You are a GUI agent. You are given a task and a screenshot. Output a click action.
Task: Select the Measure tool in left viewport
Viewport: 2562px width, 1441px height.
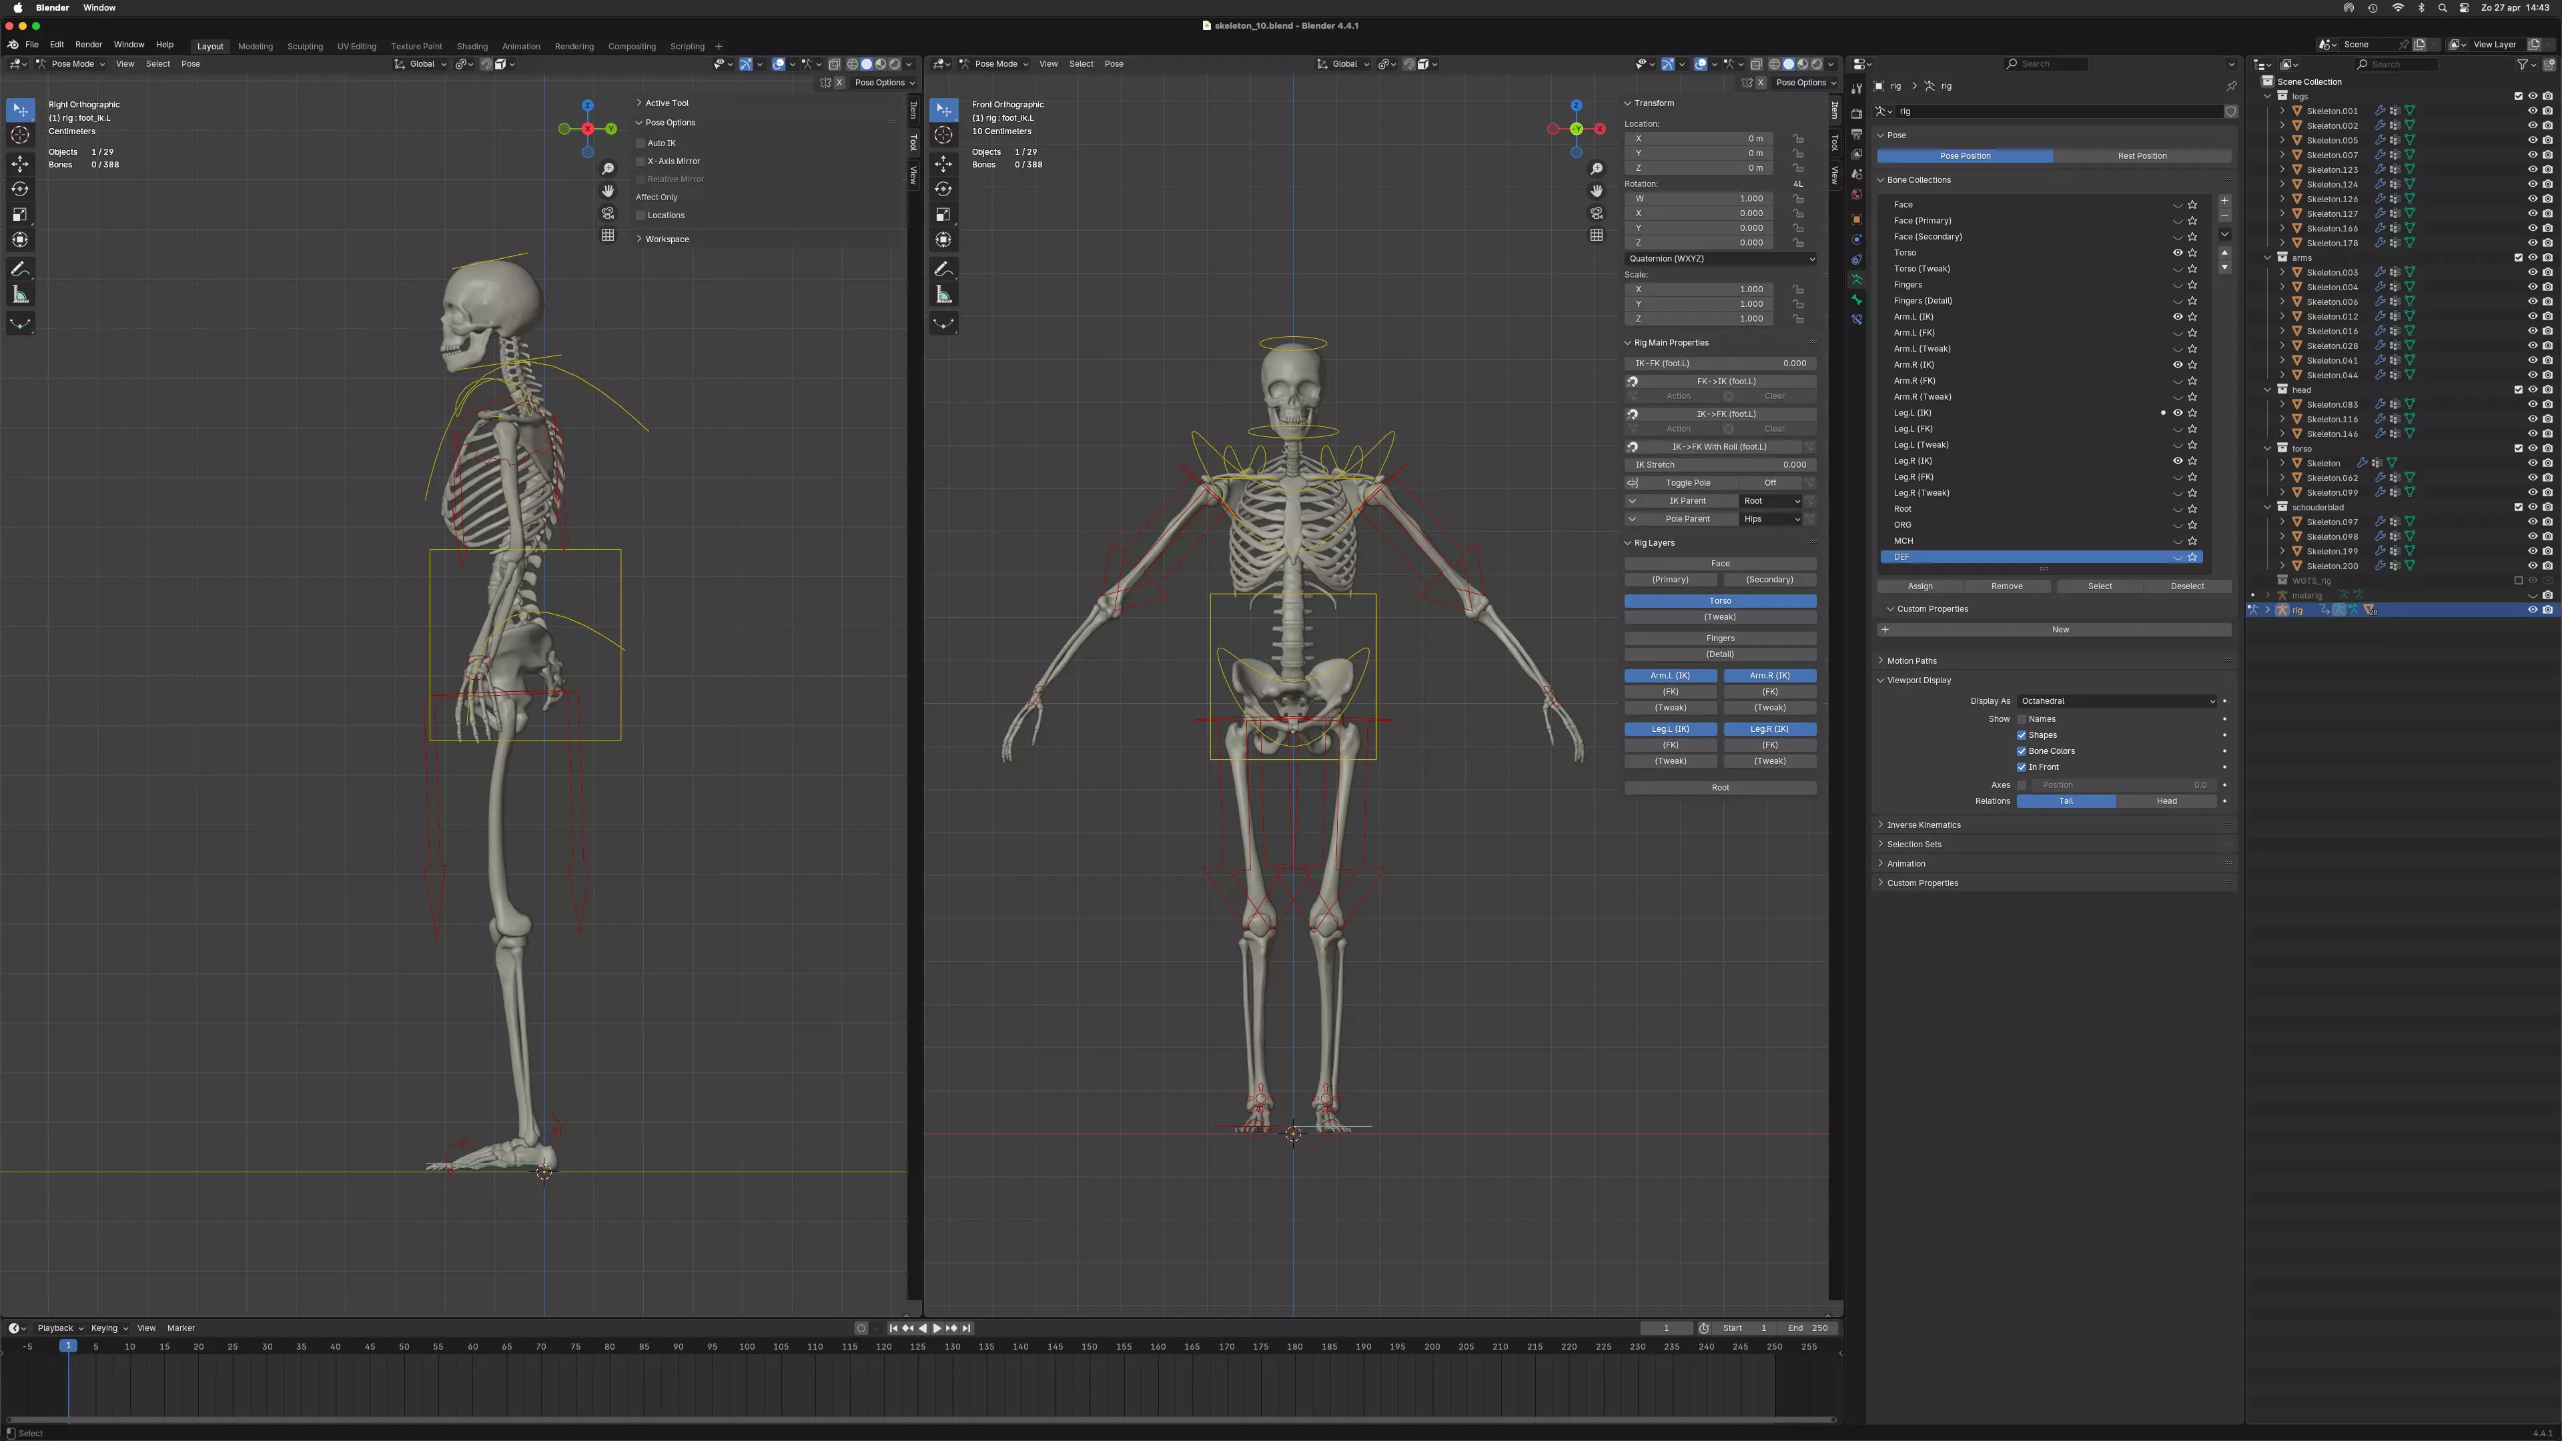click(20, 294)
